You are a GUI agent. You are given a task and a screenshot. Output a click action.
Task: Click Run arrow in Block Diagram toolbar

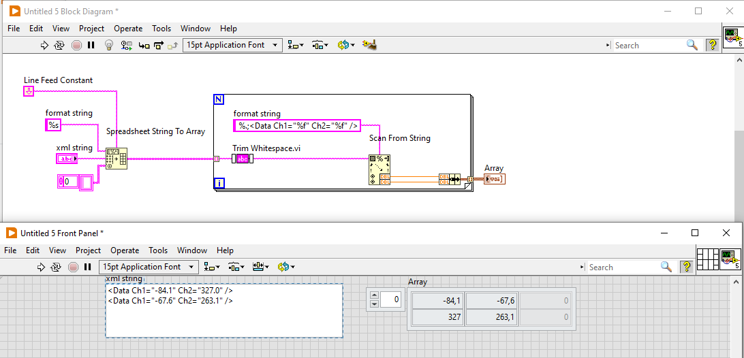[44, 46]
